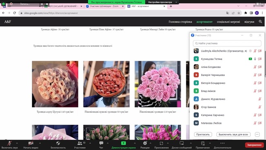Open Notes (Примечания) button
The image size is (266, 150).
(203, 145)
